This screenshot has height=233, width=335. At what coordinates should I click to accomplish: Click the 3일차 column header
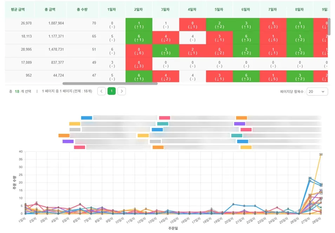(165, 9)
